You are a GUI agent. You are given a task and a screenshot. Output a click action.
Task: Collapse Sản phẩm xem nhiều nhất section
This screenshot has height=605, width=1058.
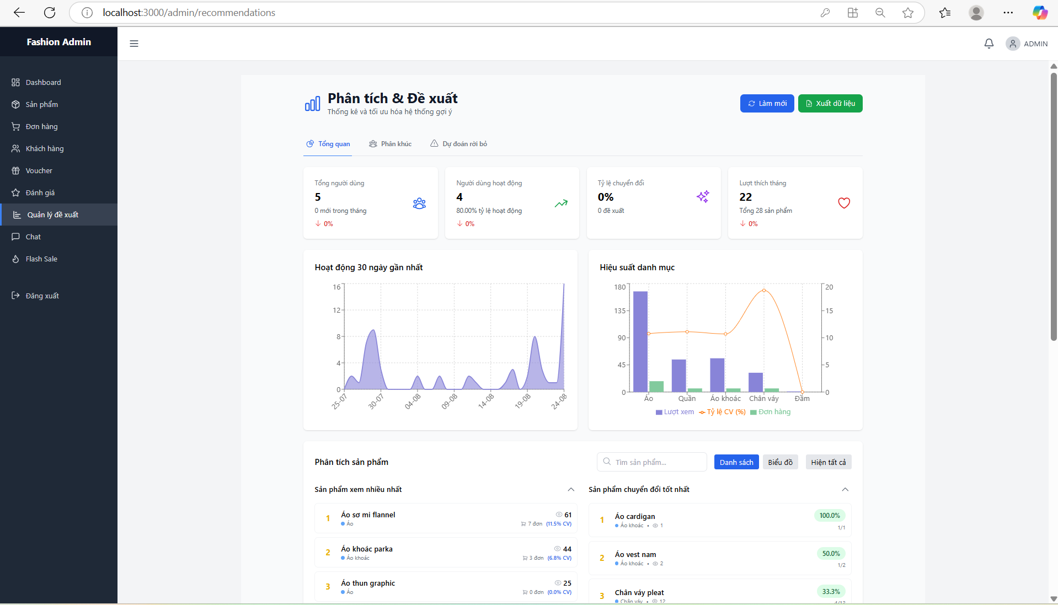(571, 489)
